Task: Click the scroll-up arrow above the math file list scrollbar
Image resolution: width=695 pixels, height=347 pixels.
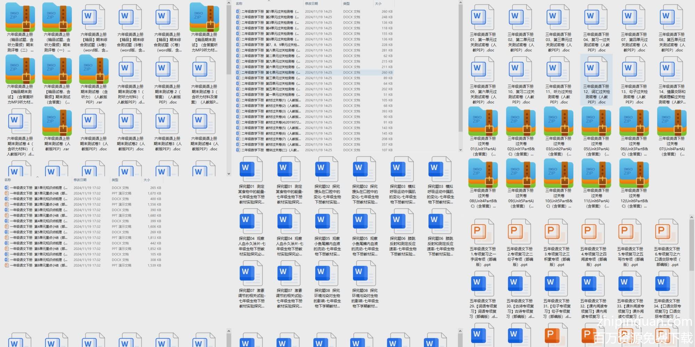Action: click(x=460, y=3)
